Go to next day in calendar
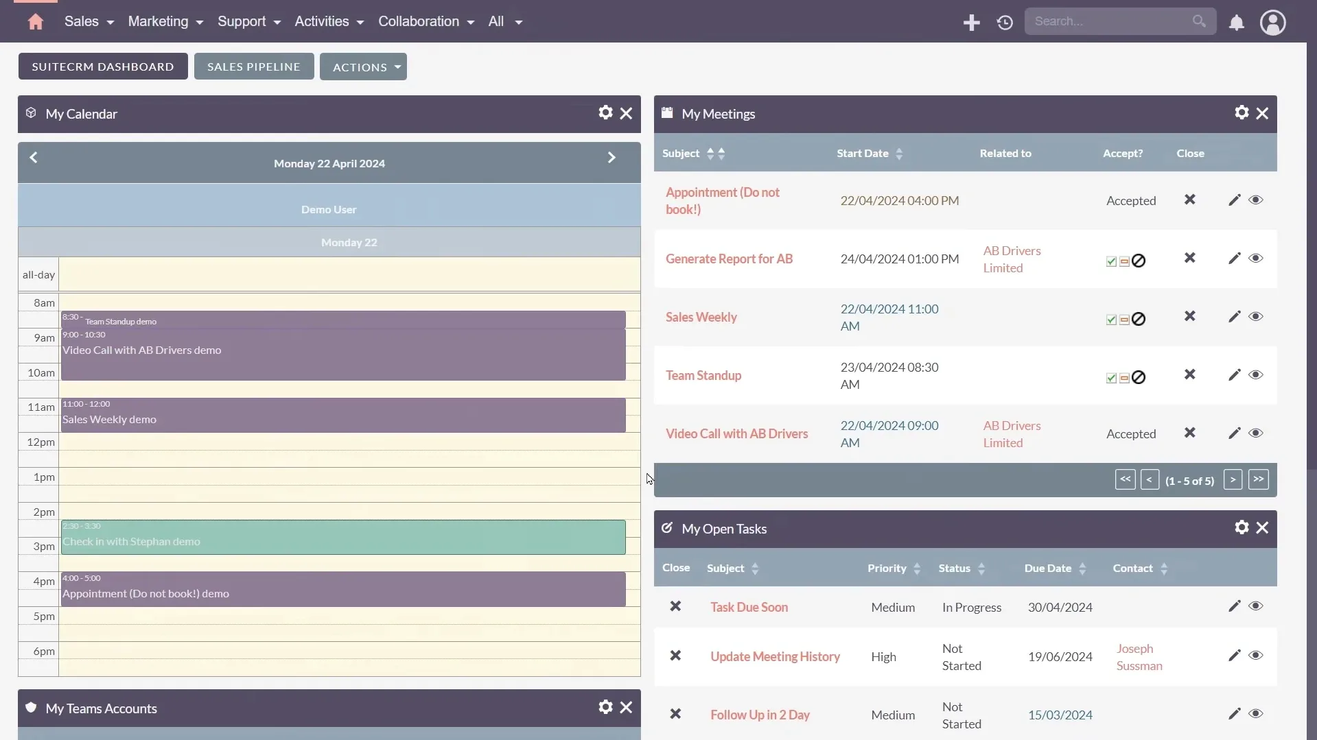The width and height of the screenshot is (1317, 740). click(x=611, y=158)
